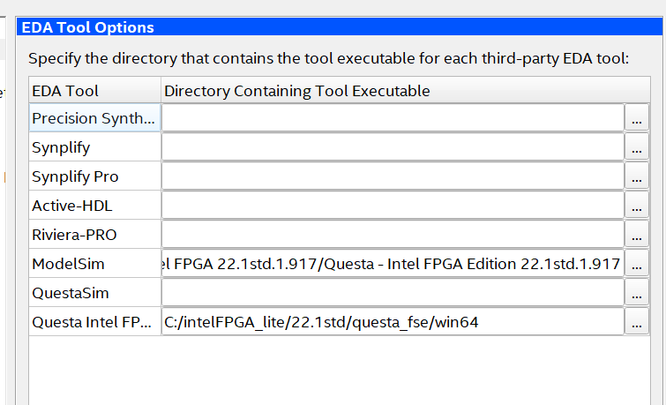Open browse for Questa Intel FPGA path

pyautogui.click(x=636, y=322)
